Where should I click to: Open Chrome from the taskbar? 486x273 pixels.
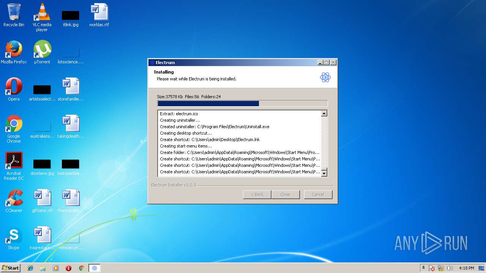coord(81,268)
